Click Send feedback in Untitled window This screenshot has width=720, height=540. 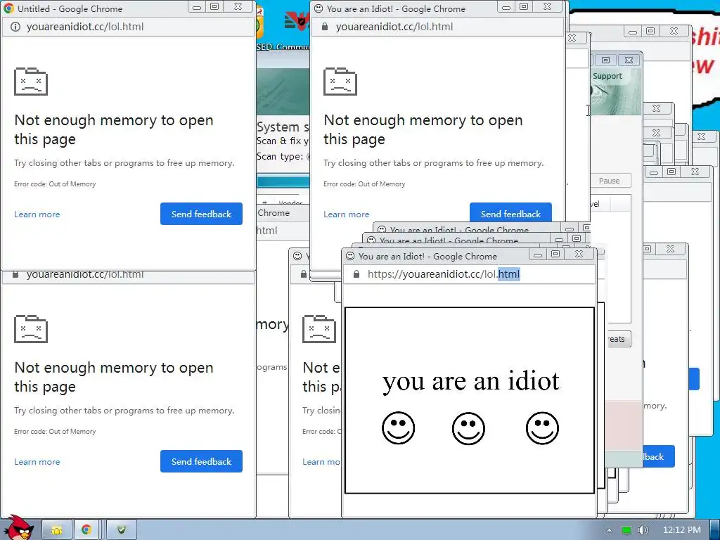coord(201,214)
